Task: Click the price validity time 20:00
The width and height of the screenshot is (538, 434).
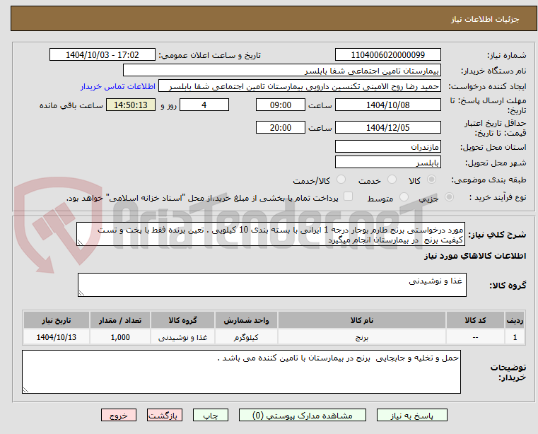Action: [x=281, y=128]
